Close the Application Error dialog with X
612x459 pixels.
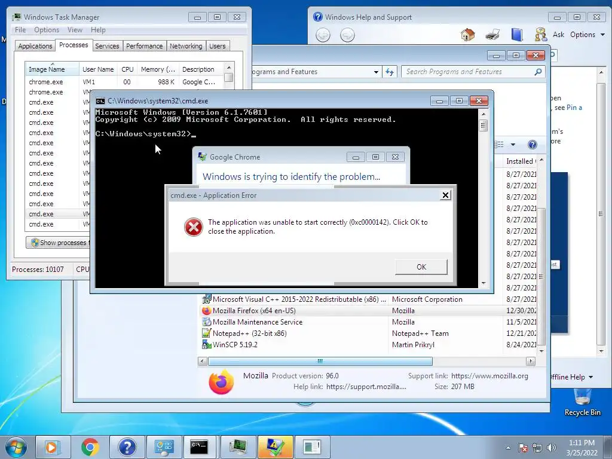tap(445, 195)
